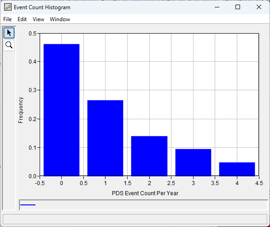
Task: Select the arrow pointer tool
Action: click(x=9, y=33)
